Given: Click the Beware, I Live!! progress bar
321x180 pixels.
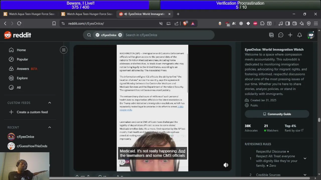Looking at the screenshot, I should 80,5.
